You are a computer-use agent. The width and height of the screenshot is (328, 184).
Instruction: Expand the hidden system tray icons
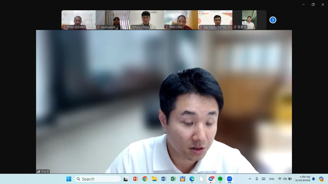(x=250, y=179)
